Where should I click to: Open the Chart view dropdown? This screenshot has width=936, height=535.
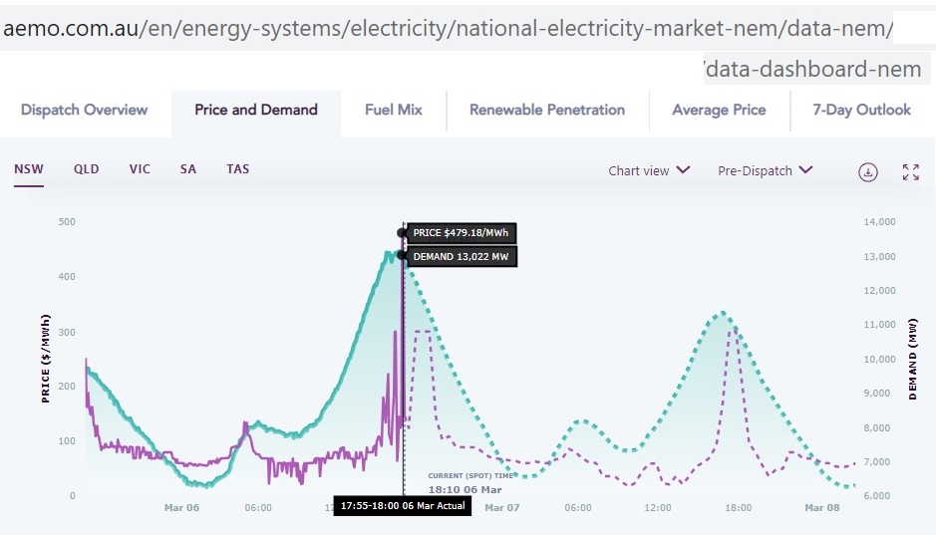(x=649, y=170)
